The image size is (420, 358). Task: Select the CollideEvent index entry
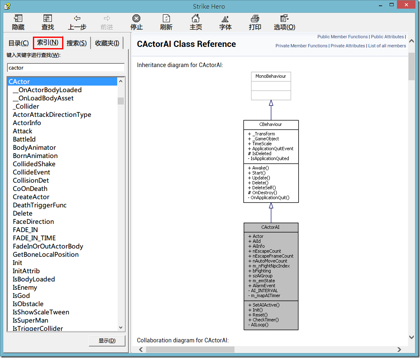point(31,172)
